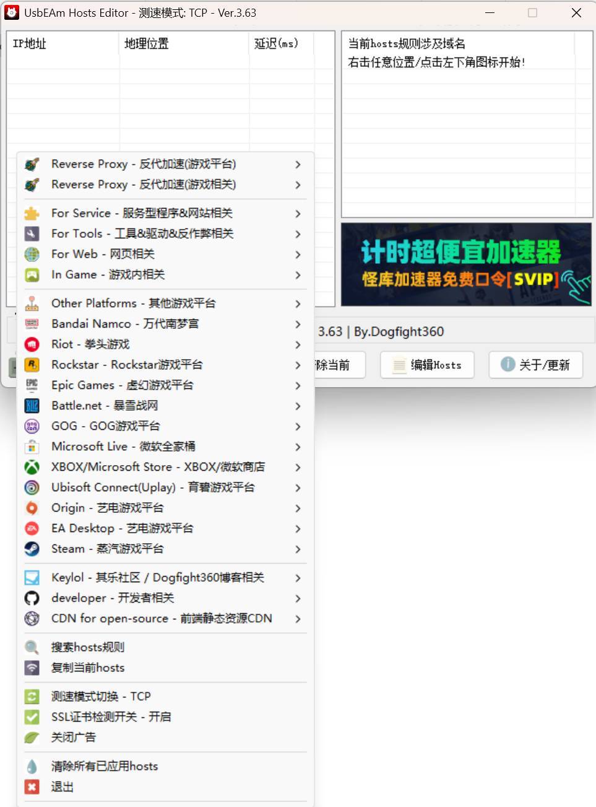Click the 延迟(ms) column header

[282, 43]
